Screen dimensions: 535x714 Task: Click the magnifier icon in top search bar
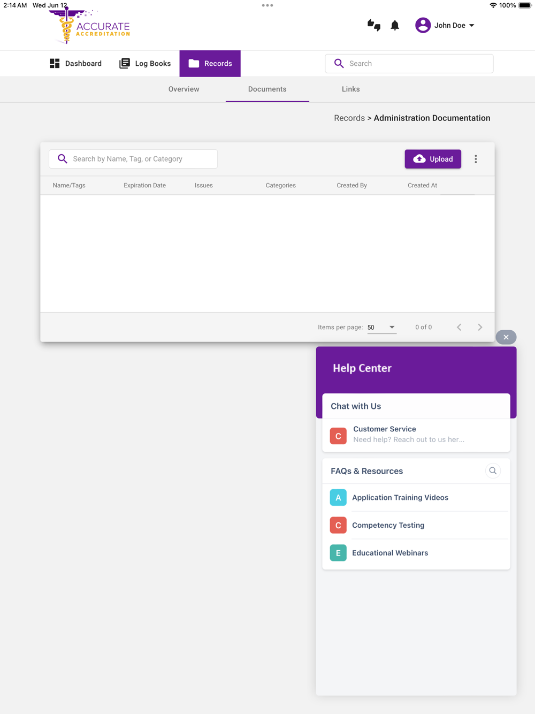click(339, 64)
